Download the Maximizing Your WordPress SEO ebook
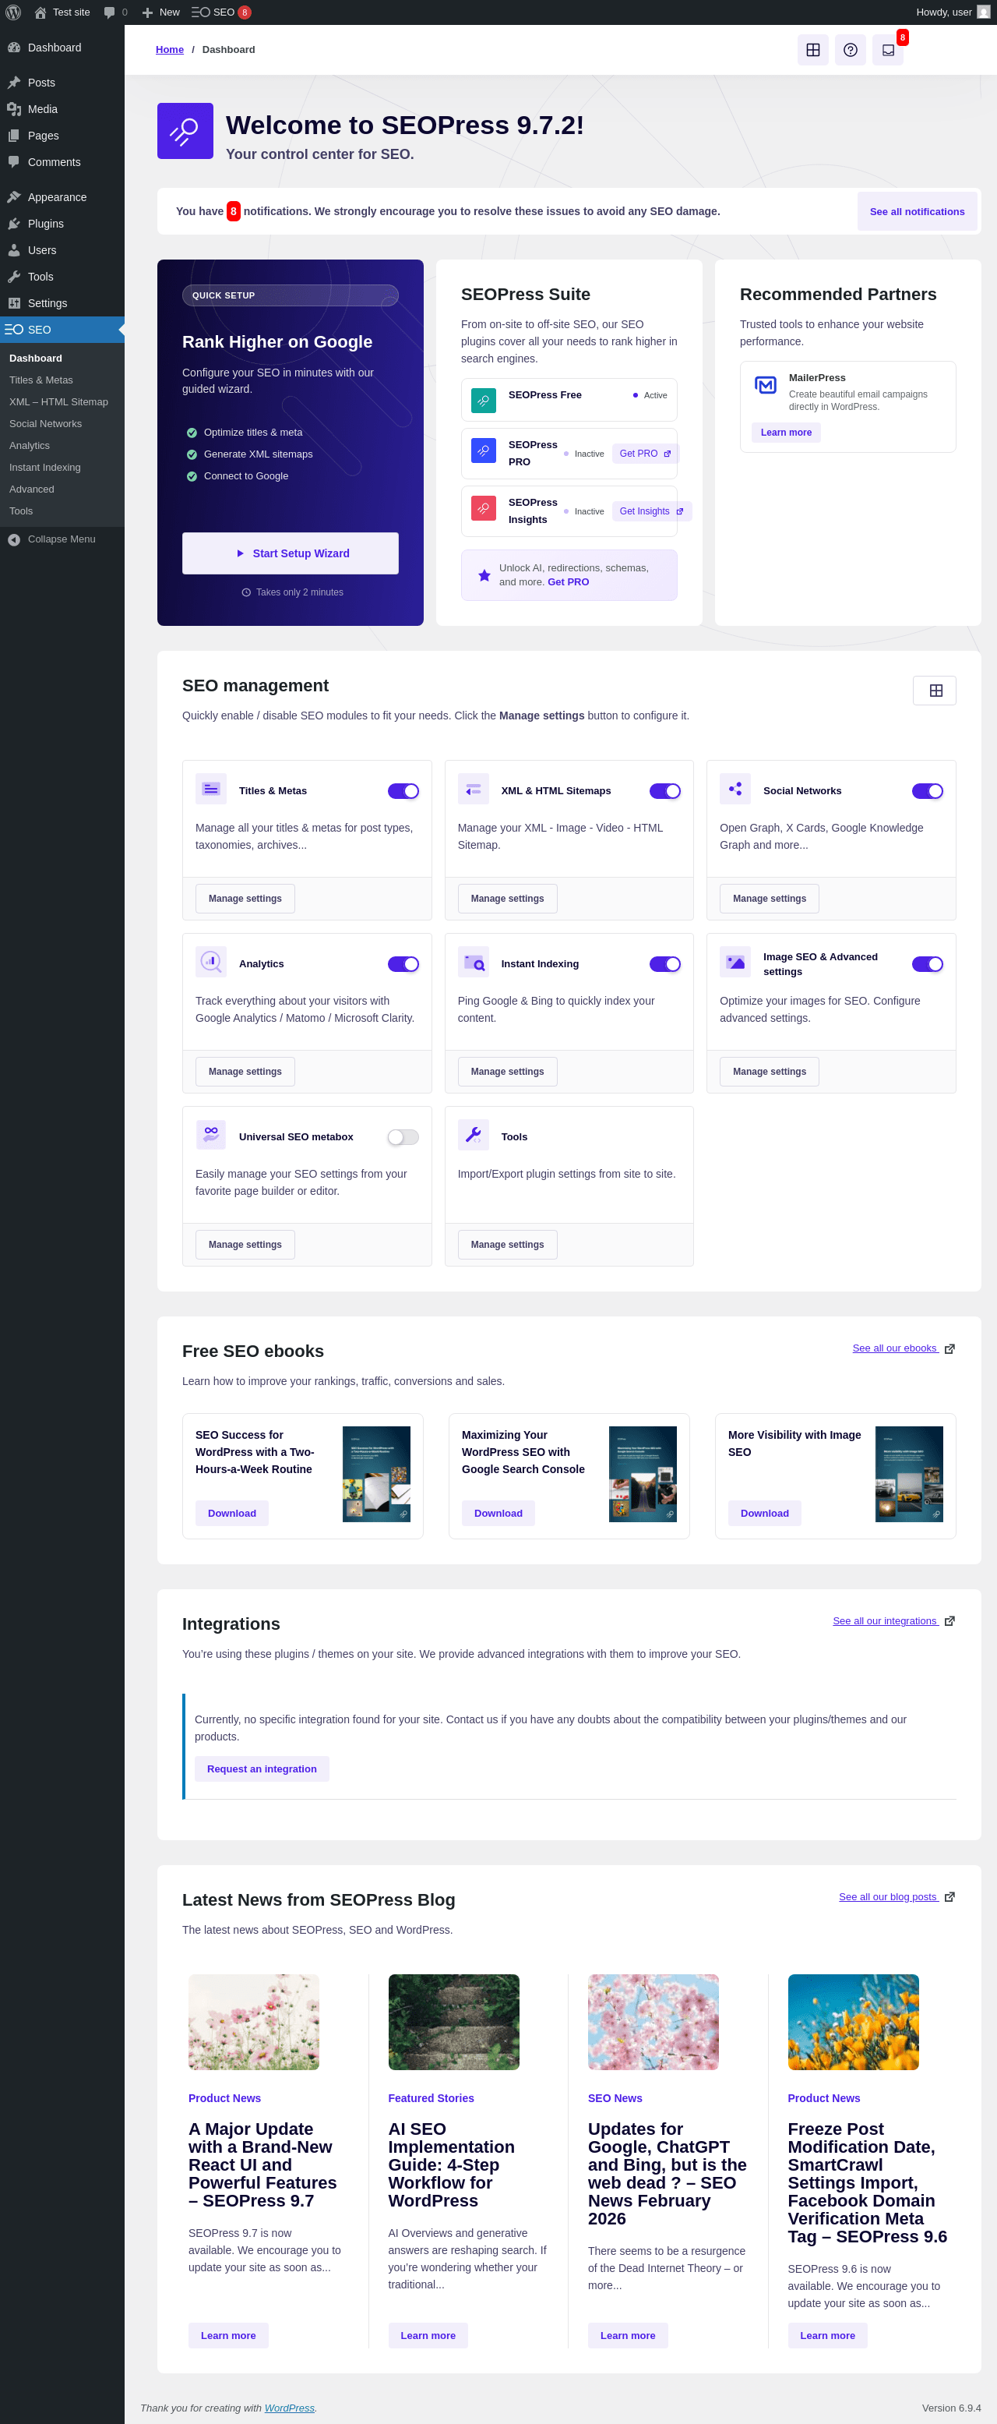This screenshot has height=2424, width=997. click(x=498, y=1513)
